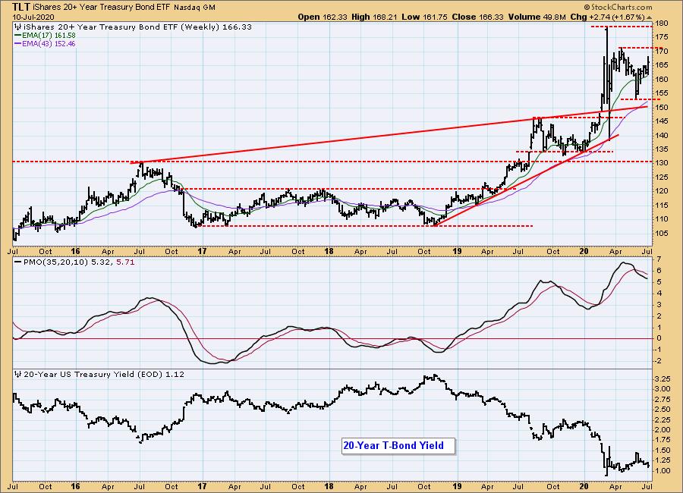683x493 pixels.
Task: Click the EMA(17) 161.58 legend text
Action: click(x=49, y=36)
